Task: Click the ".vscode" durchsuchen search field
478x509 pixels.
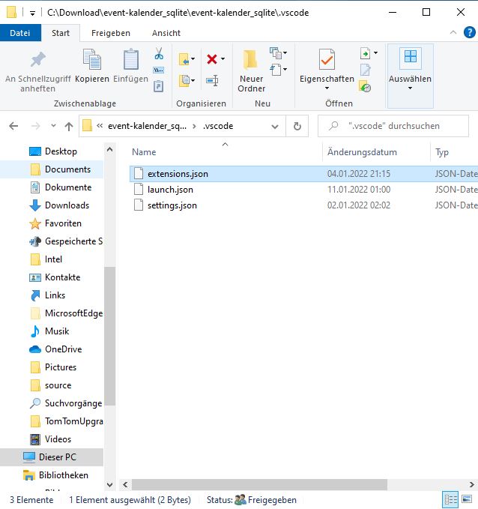Action: [x=401, y=126]
